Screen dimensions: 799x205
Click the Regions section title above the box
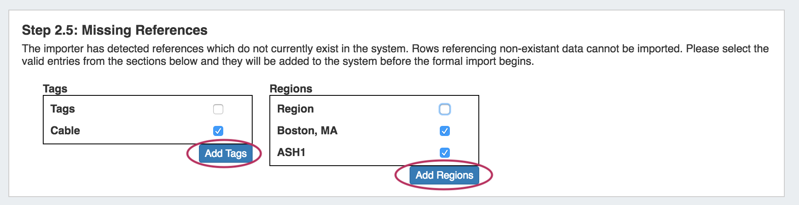click(x=291, y=89)
